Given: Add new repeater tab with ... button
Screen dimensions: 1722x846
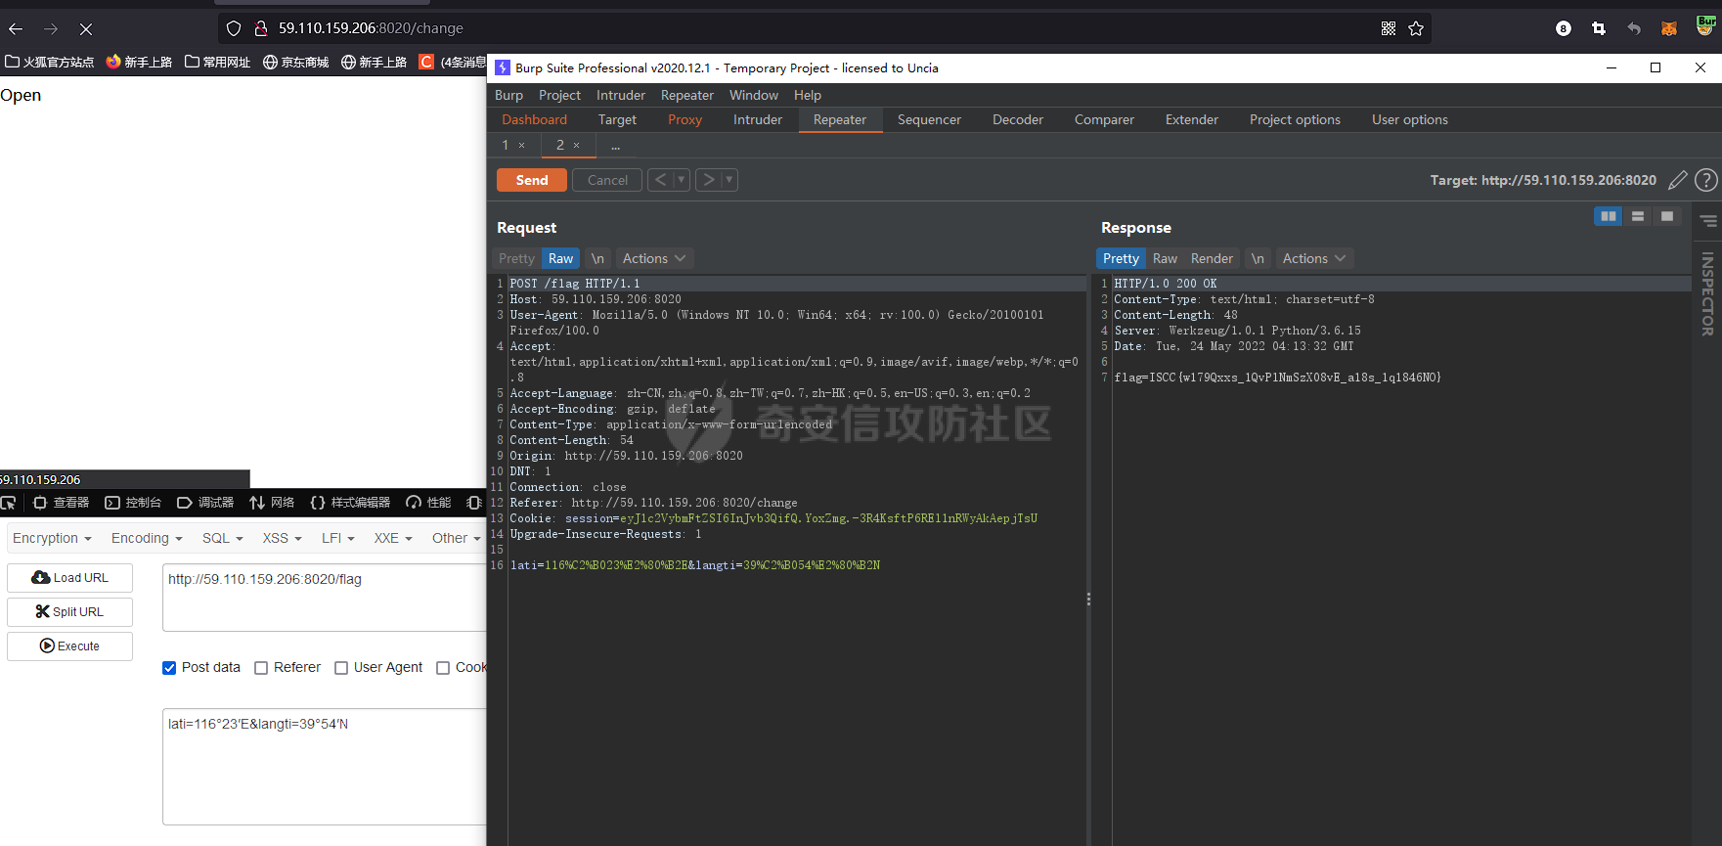Looking at the screenshot, I should click(615, 145).
